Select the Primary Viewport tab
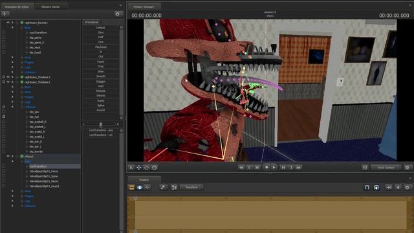Screen dimensions: 414x233 click(144, 6)
